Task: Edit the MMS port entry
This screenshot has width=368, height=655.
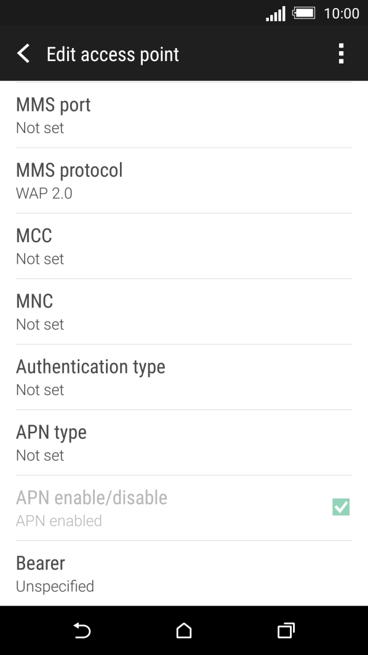Action: 184,115
